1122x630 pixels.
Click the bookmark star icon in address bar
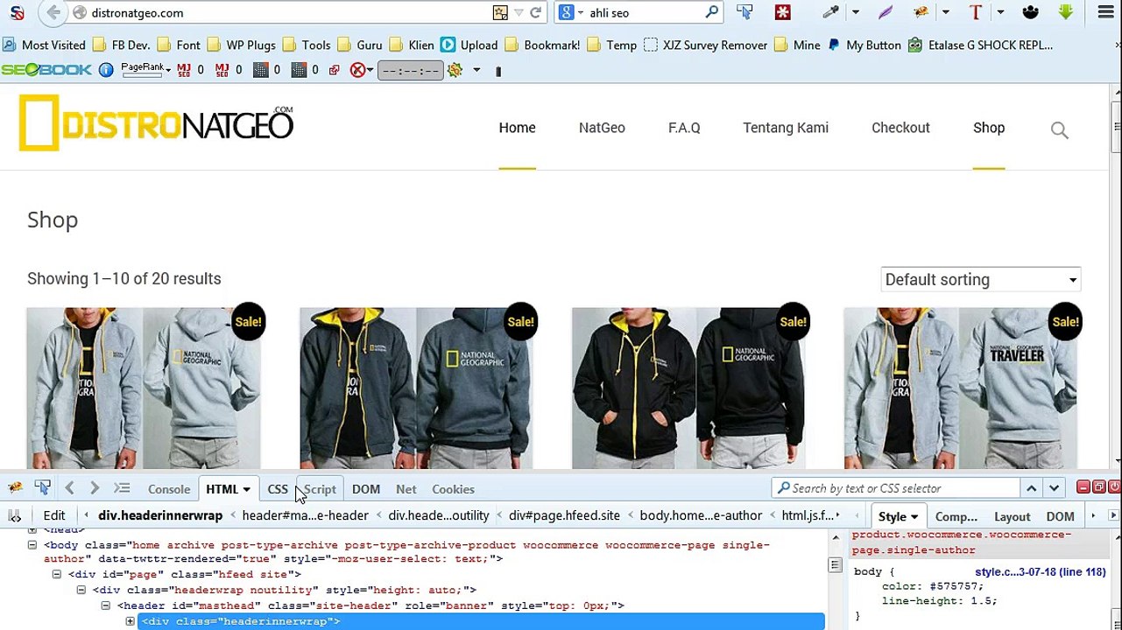pyautogui.click(x=500, y=12)
